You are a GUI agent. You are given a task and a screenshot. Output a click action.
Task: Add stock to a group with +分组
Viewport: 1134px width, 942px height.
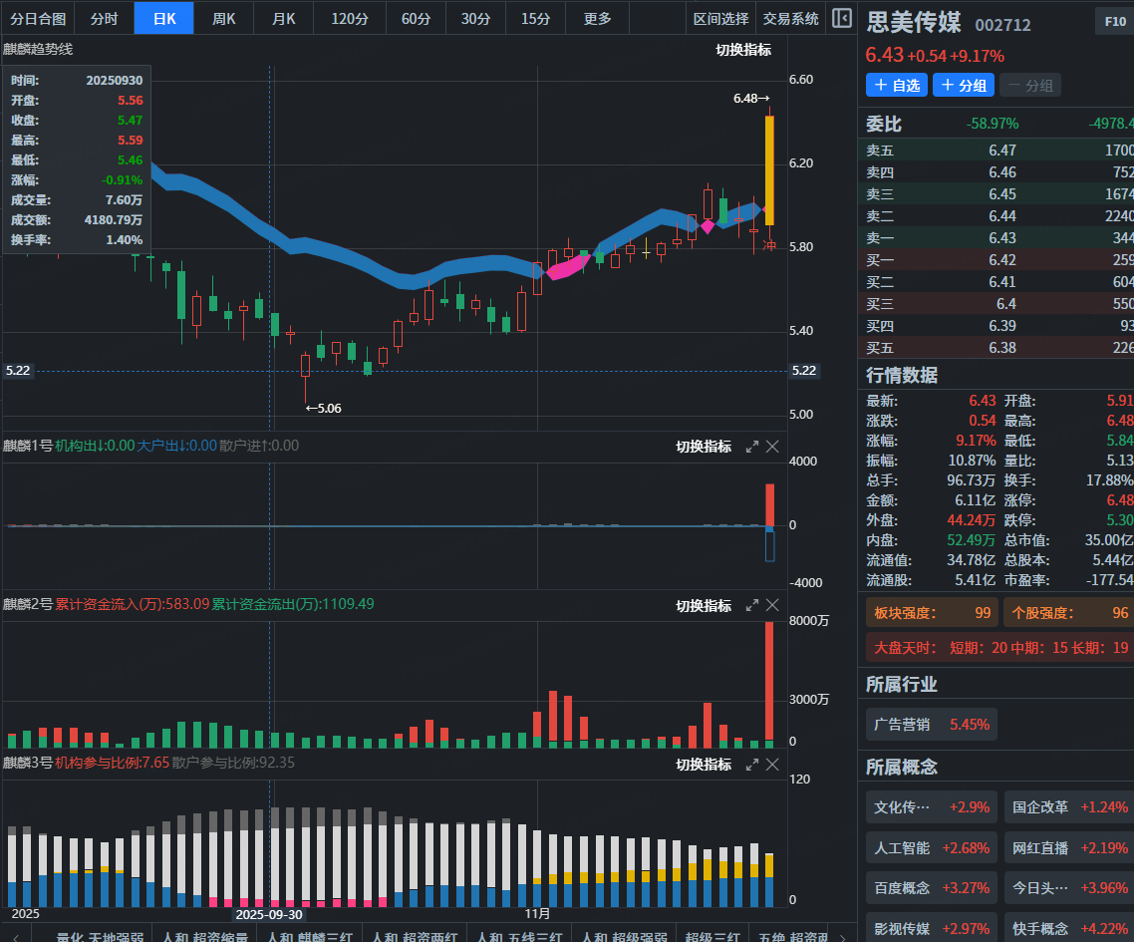963,86
